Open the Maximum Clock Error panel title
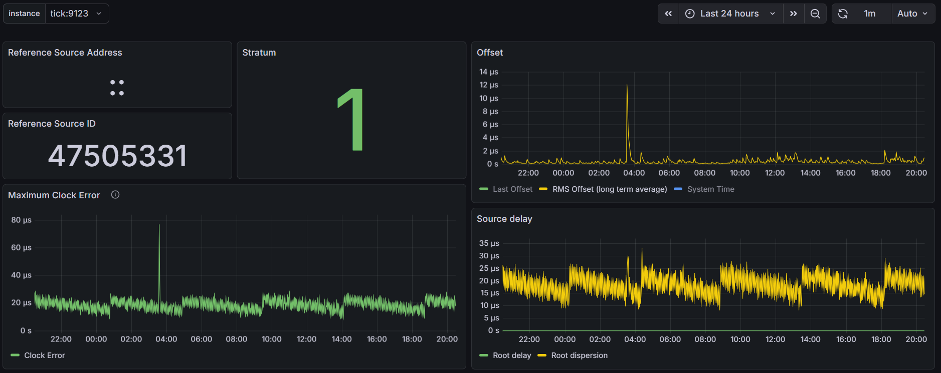Viewport: 941px width, 373px height. (54, 195)
